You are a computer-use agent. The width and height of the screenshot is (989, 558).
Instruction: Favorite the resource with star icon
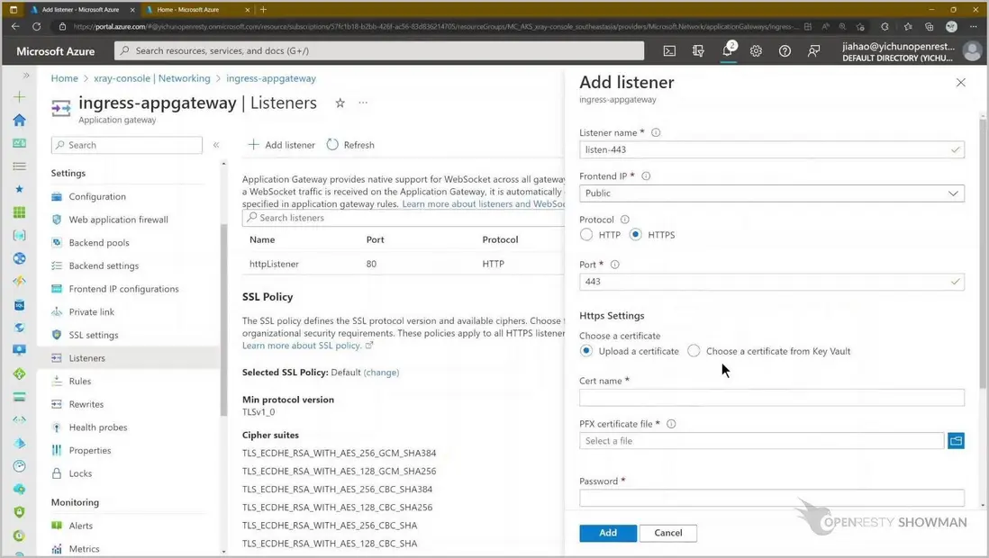click(340, 103)
